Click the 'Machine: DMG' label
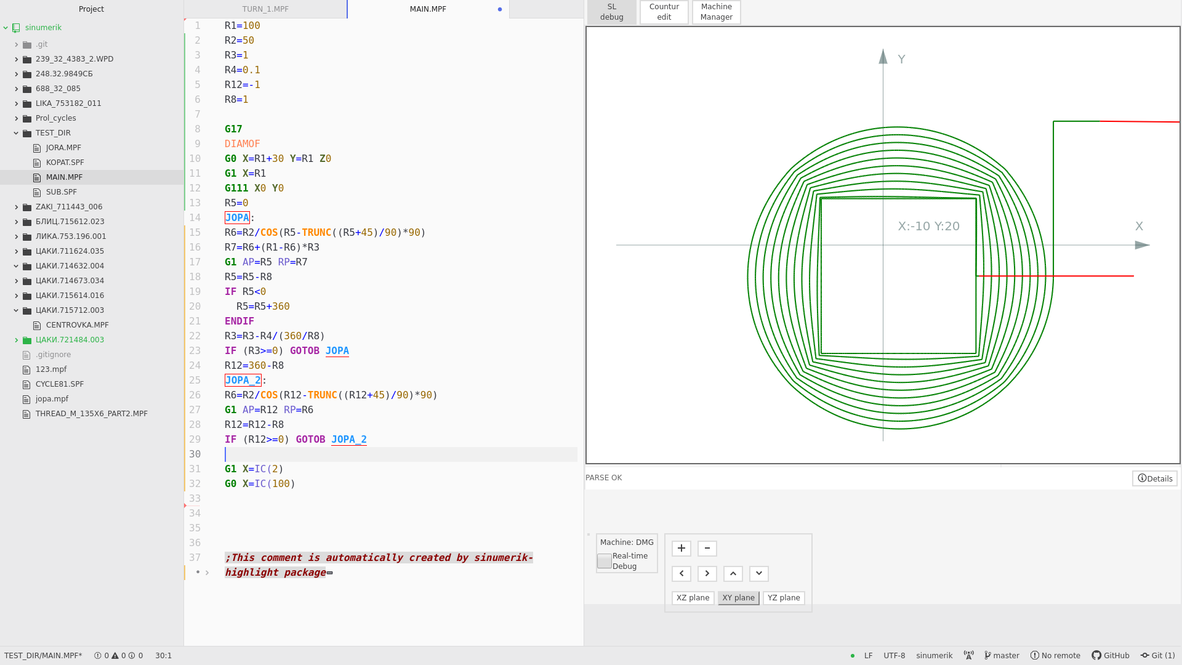 [x=627, y=542]
